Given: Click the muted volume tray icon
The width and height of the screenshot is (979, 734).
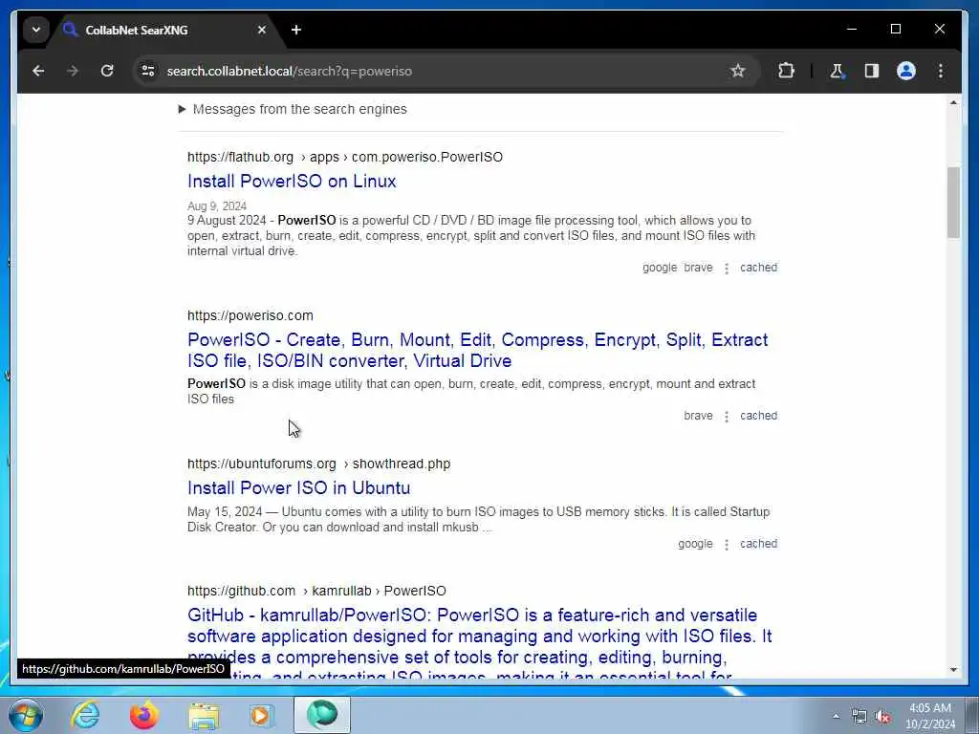Looking at the screenshot, I should [x=882, y=717].
